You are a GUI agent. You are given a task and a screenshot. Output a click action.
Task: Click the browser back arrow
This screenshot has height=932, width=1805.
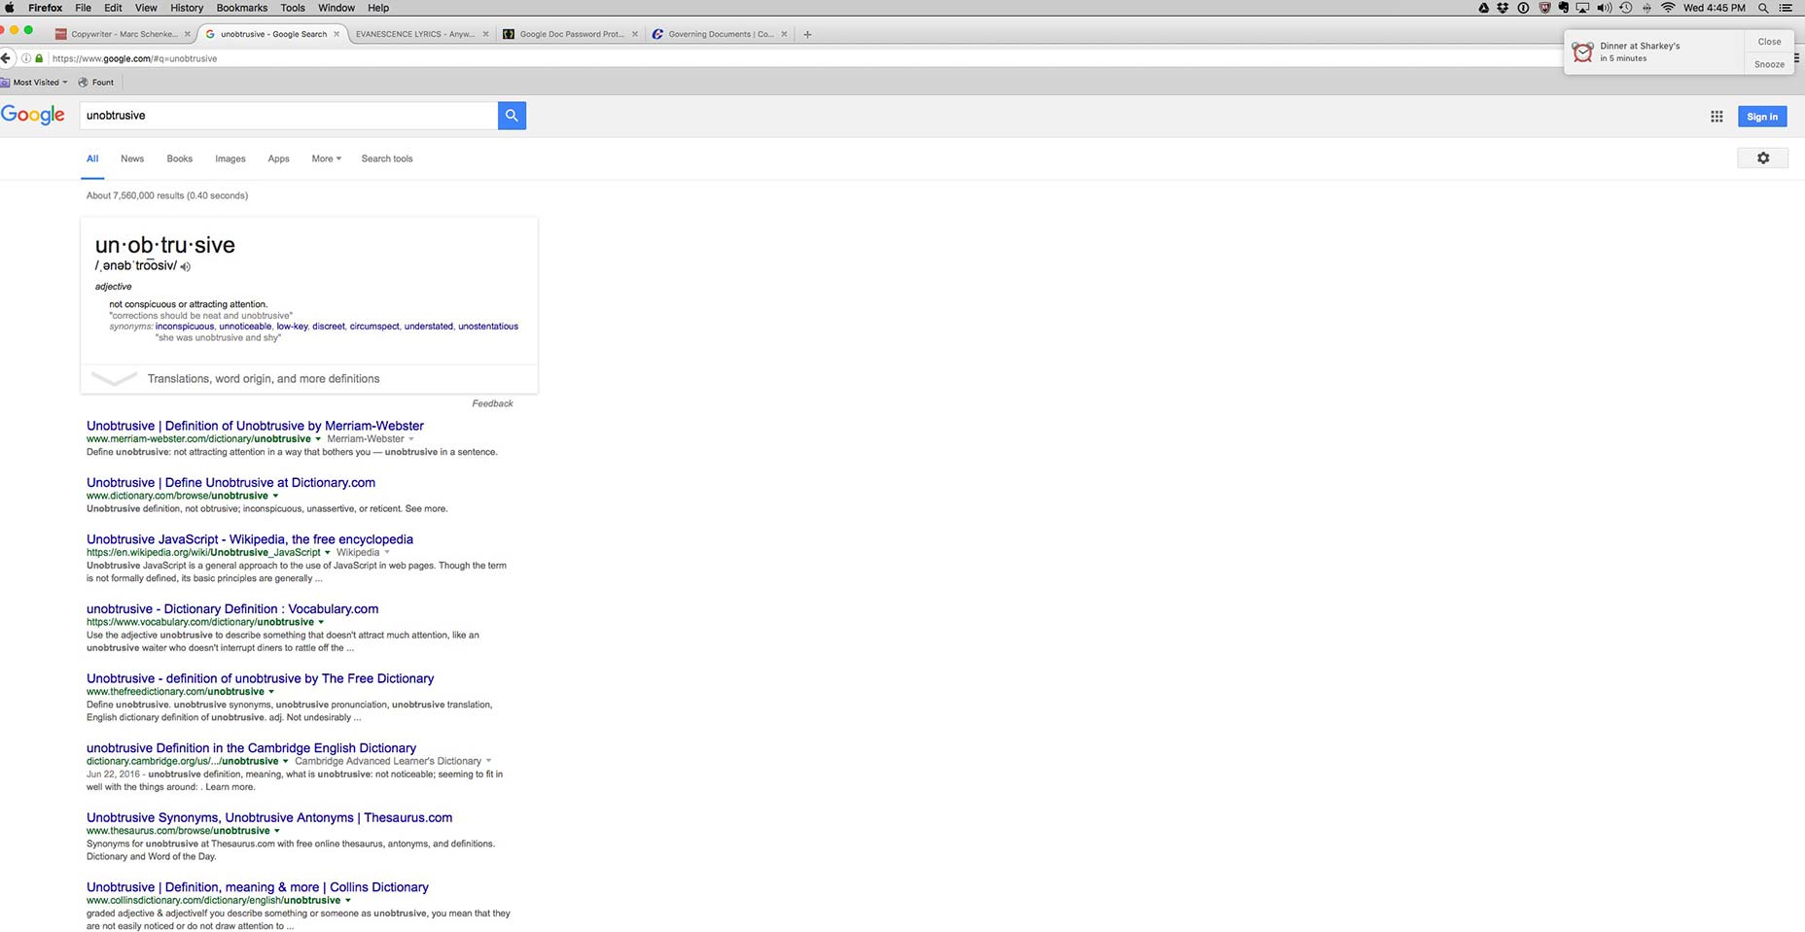point(6,58)
